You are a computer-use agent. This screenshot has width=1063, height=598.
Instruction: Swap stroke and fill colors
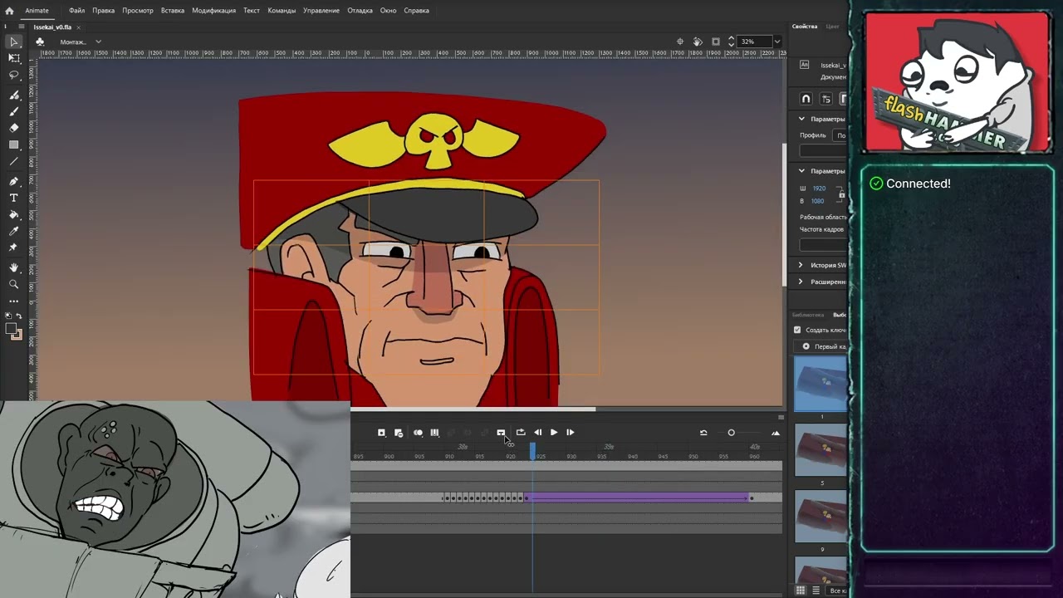coord(20,316)
